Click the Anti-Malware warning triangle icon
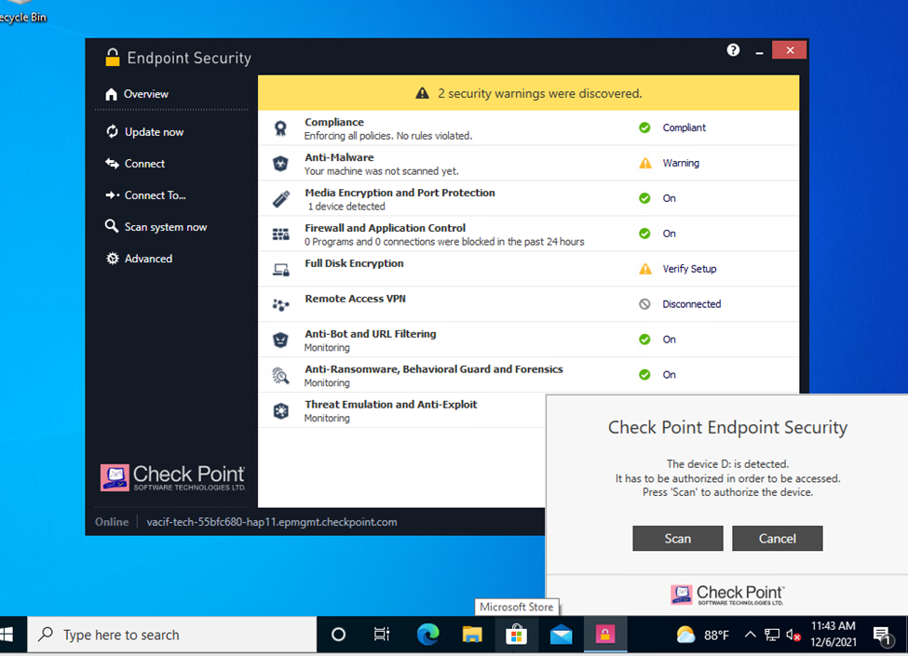This screenshot has width=908, height=656. click(x=645, y=163)
